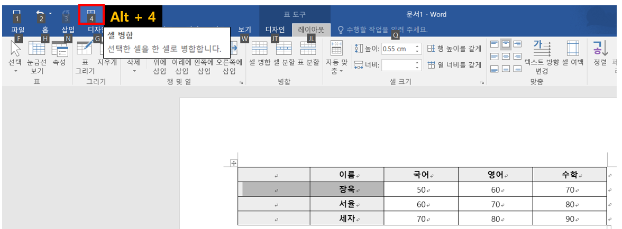
Task: Switch to the 보기 (View) tab
Action: (245, 29)
